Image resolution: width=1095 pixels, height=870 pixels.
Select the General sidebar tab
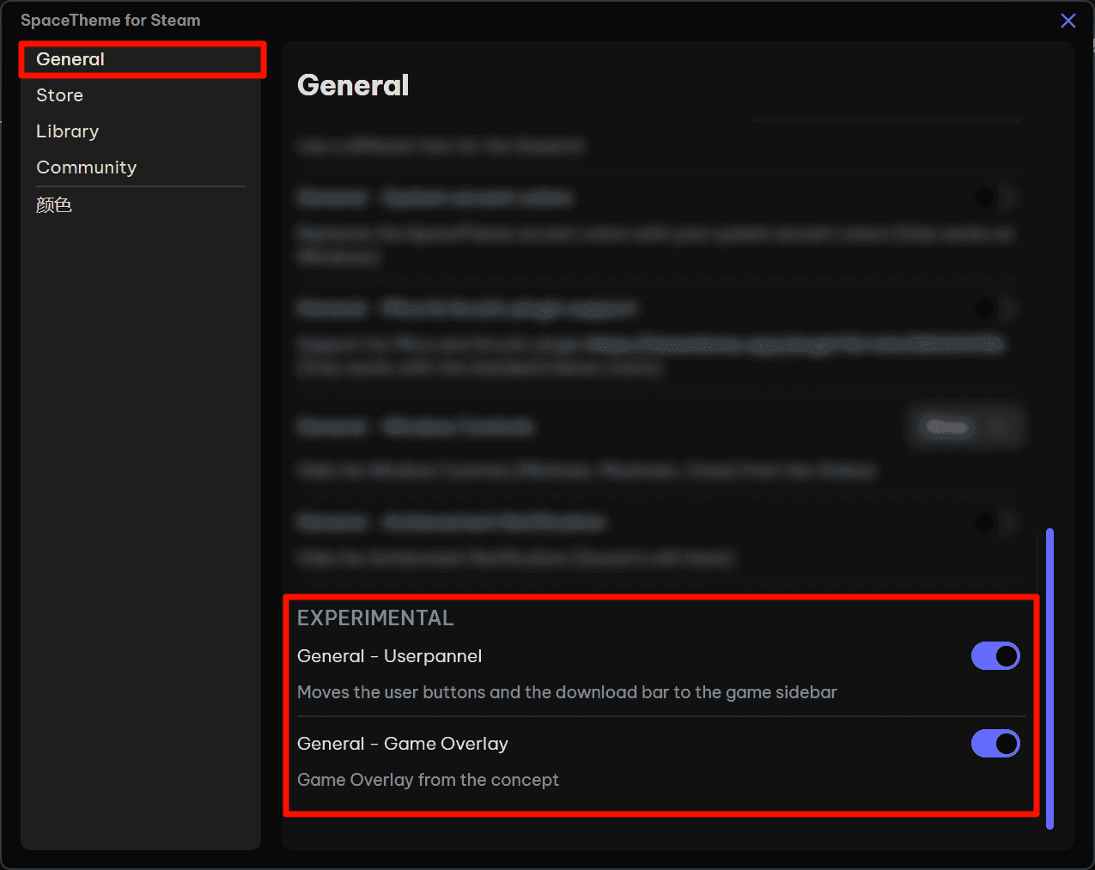70,59
